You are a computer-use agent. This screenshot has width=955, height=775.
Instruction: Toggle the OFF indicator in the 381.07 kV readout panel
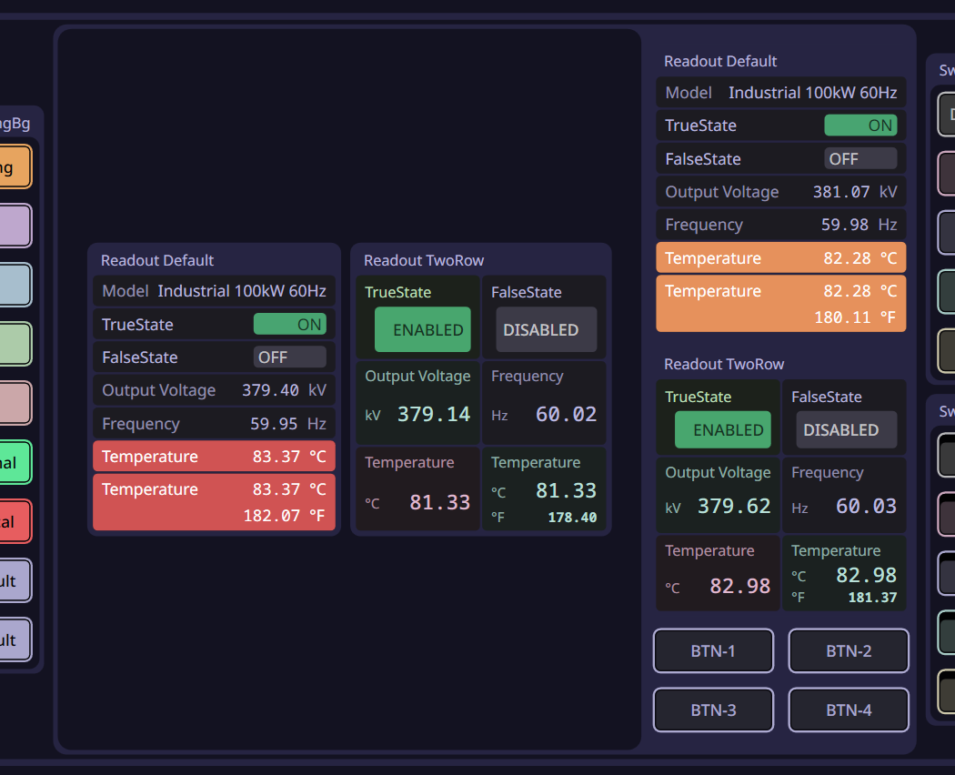[860, 159]
